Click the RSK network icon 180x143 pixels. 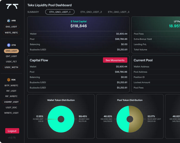[x=8, y=80]
